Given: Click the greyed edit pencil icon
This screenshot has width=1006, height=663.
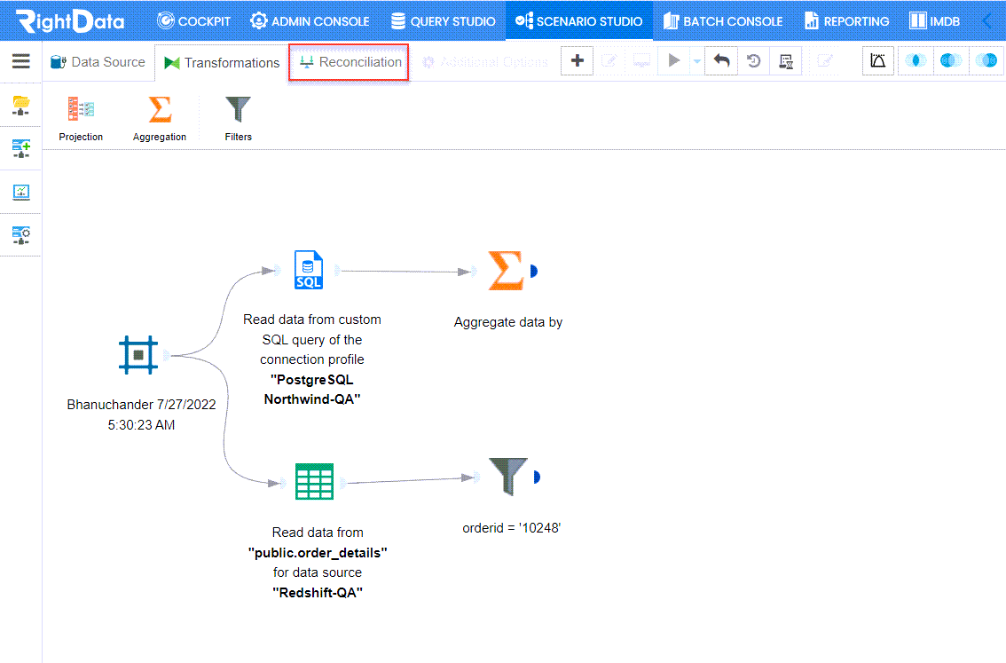Looking at the screenshot, I should click(609, 61).
